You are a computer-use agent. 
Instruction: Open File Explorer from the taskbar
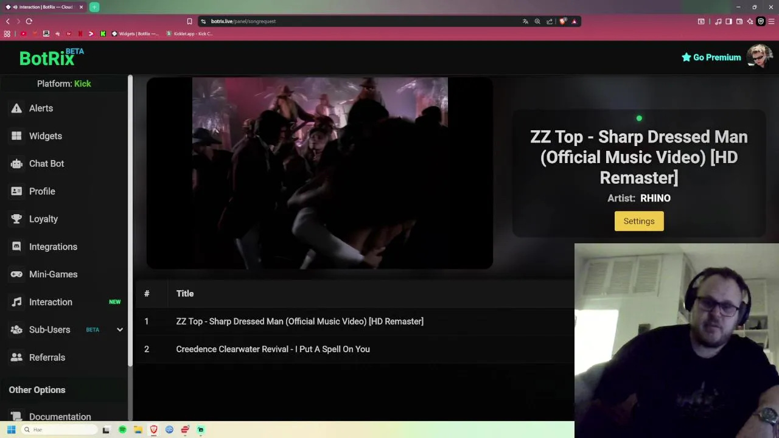point(138,429)
